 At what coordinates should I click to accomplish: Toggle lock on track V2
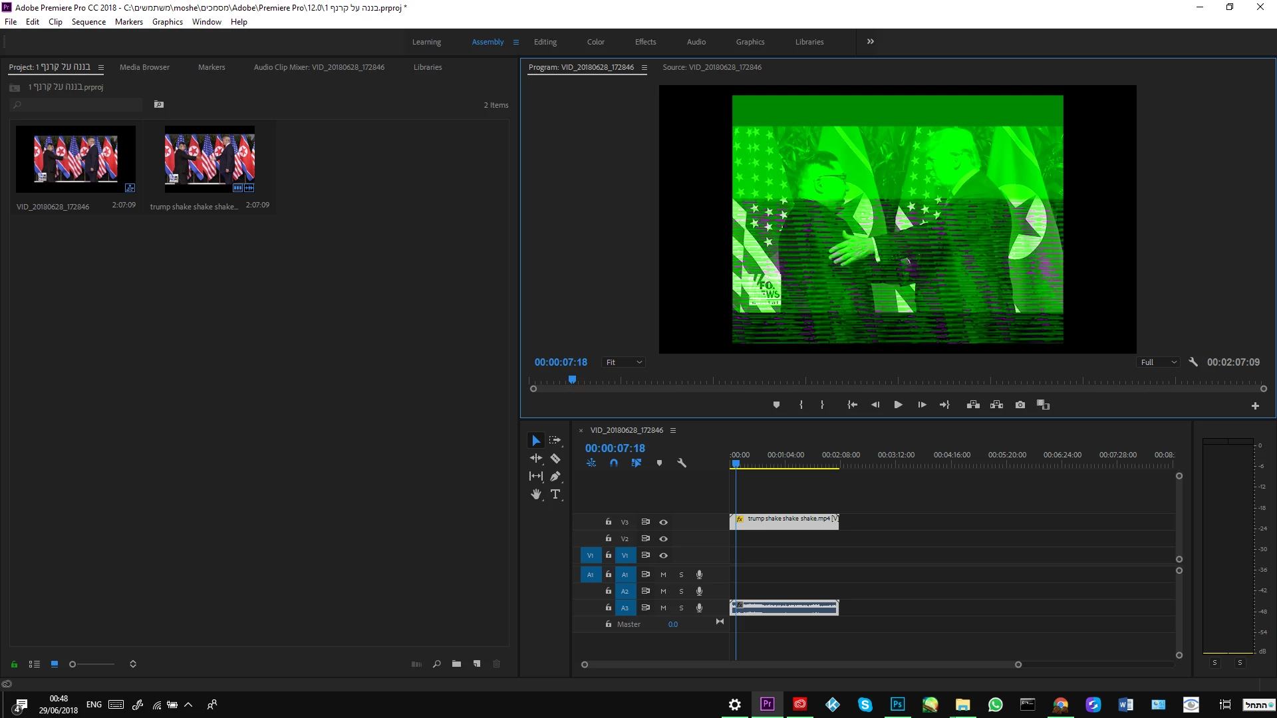coord(608,538)
